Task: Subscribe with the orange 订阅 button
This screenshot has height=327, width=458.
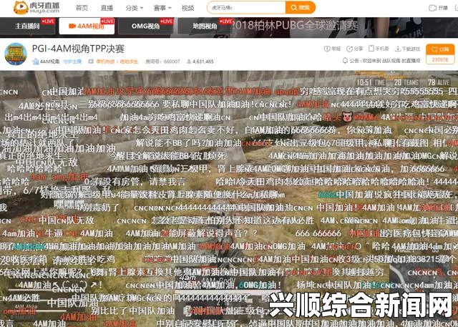Action: [x=440, y=49]
